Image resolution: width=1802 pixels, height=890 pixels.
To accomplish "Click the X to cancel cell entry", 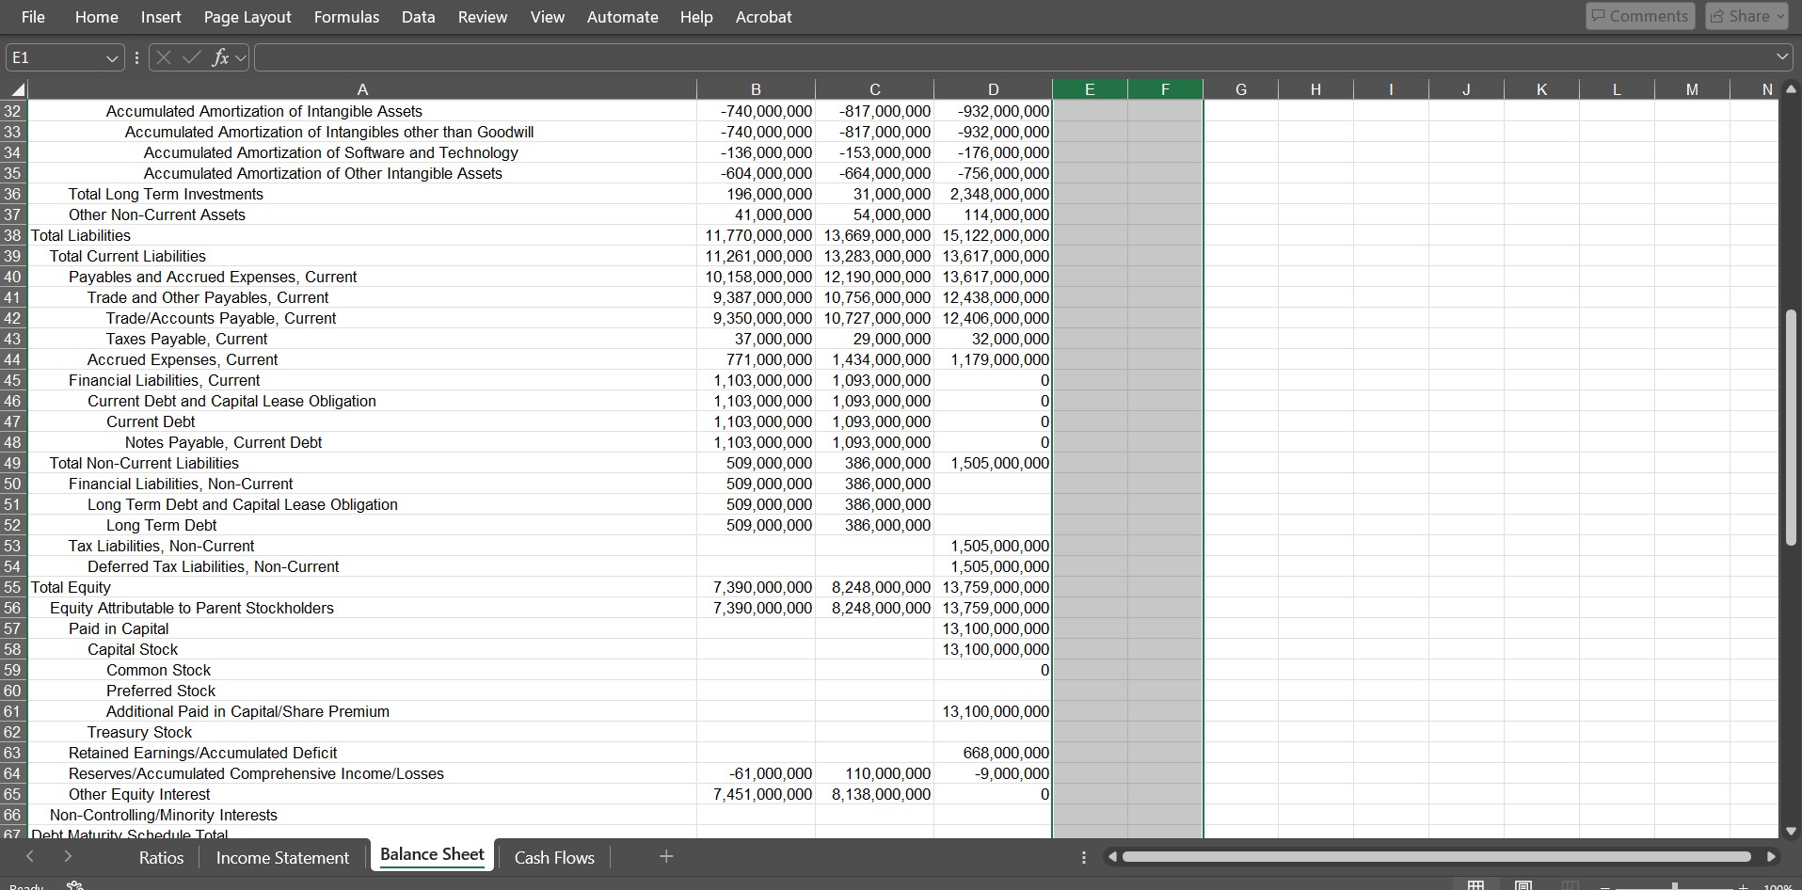I will [x=163, y=57].
